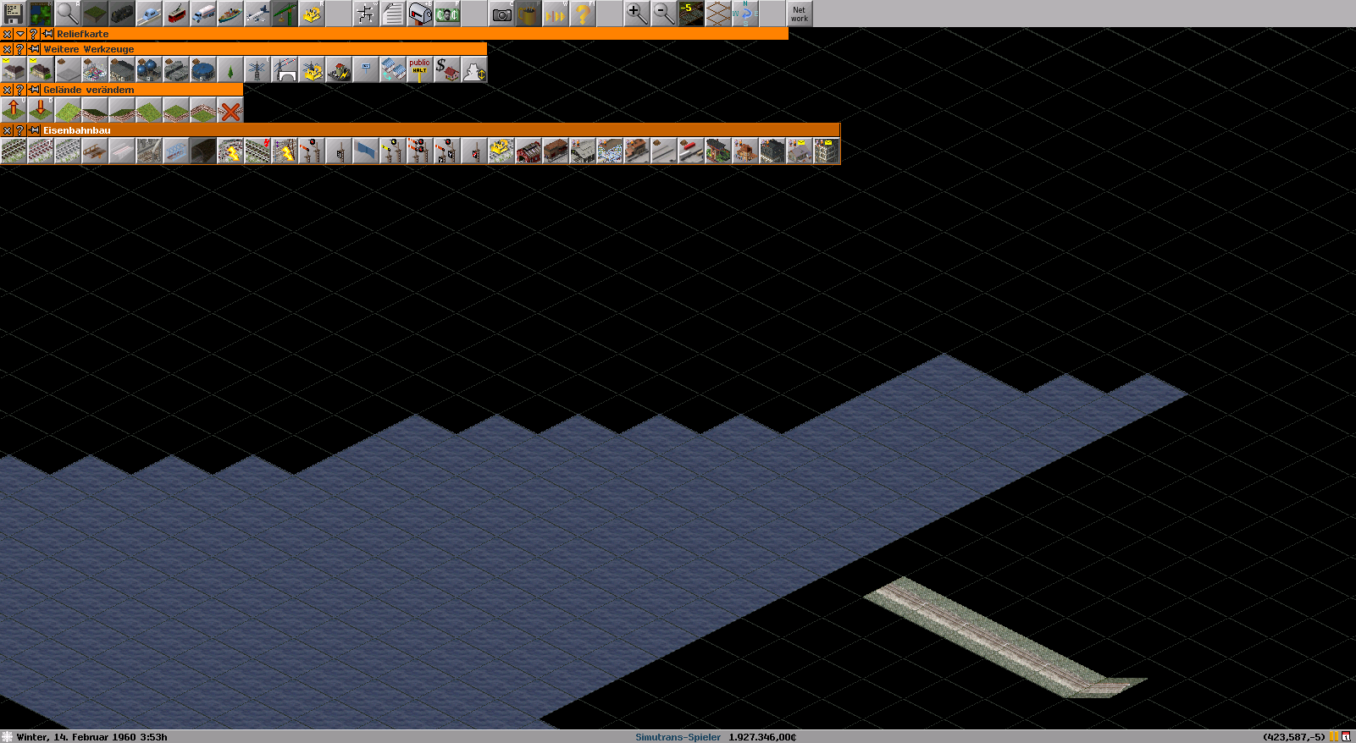
Task: Click the floppy disk save/load menu icon
Action: coord(14,14)
